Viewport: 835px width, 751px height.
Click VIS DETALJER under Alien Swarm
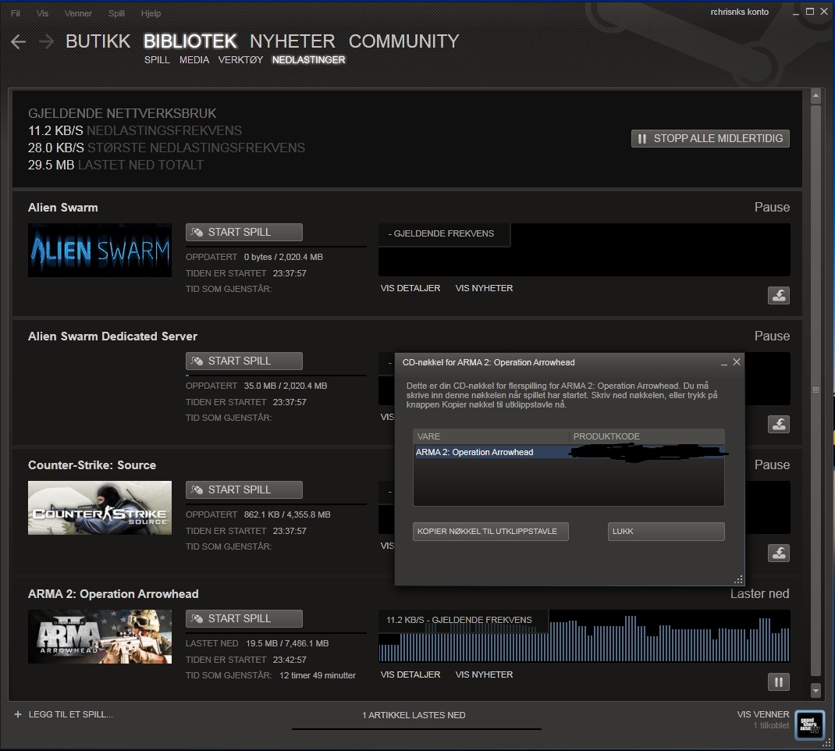tap(410, 288)
